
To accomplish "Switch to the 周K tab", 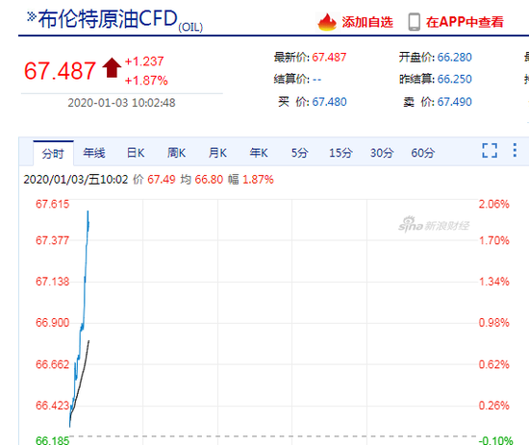I will pos(176,153).
